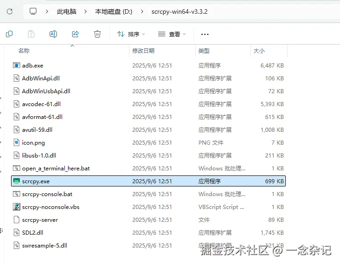This screenshot has width=340, height=265.
Task: Click the scrcpy-console.bat file icon
Action: tap(17, 194)
